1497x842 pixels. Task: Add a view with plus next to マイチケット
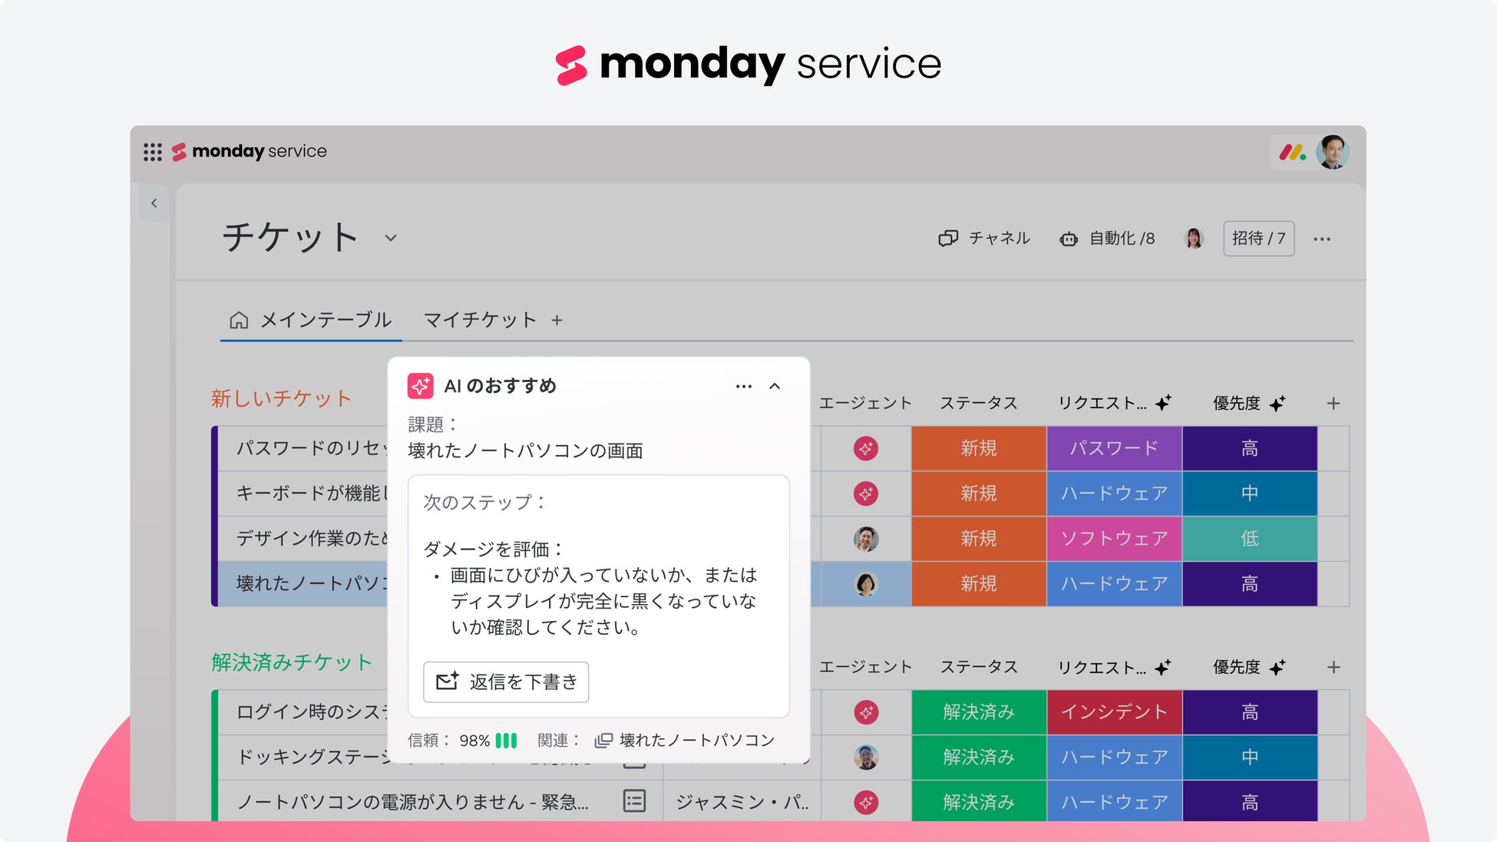click(x=557, y=320)
